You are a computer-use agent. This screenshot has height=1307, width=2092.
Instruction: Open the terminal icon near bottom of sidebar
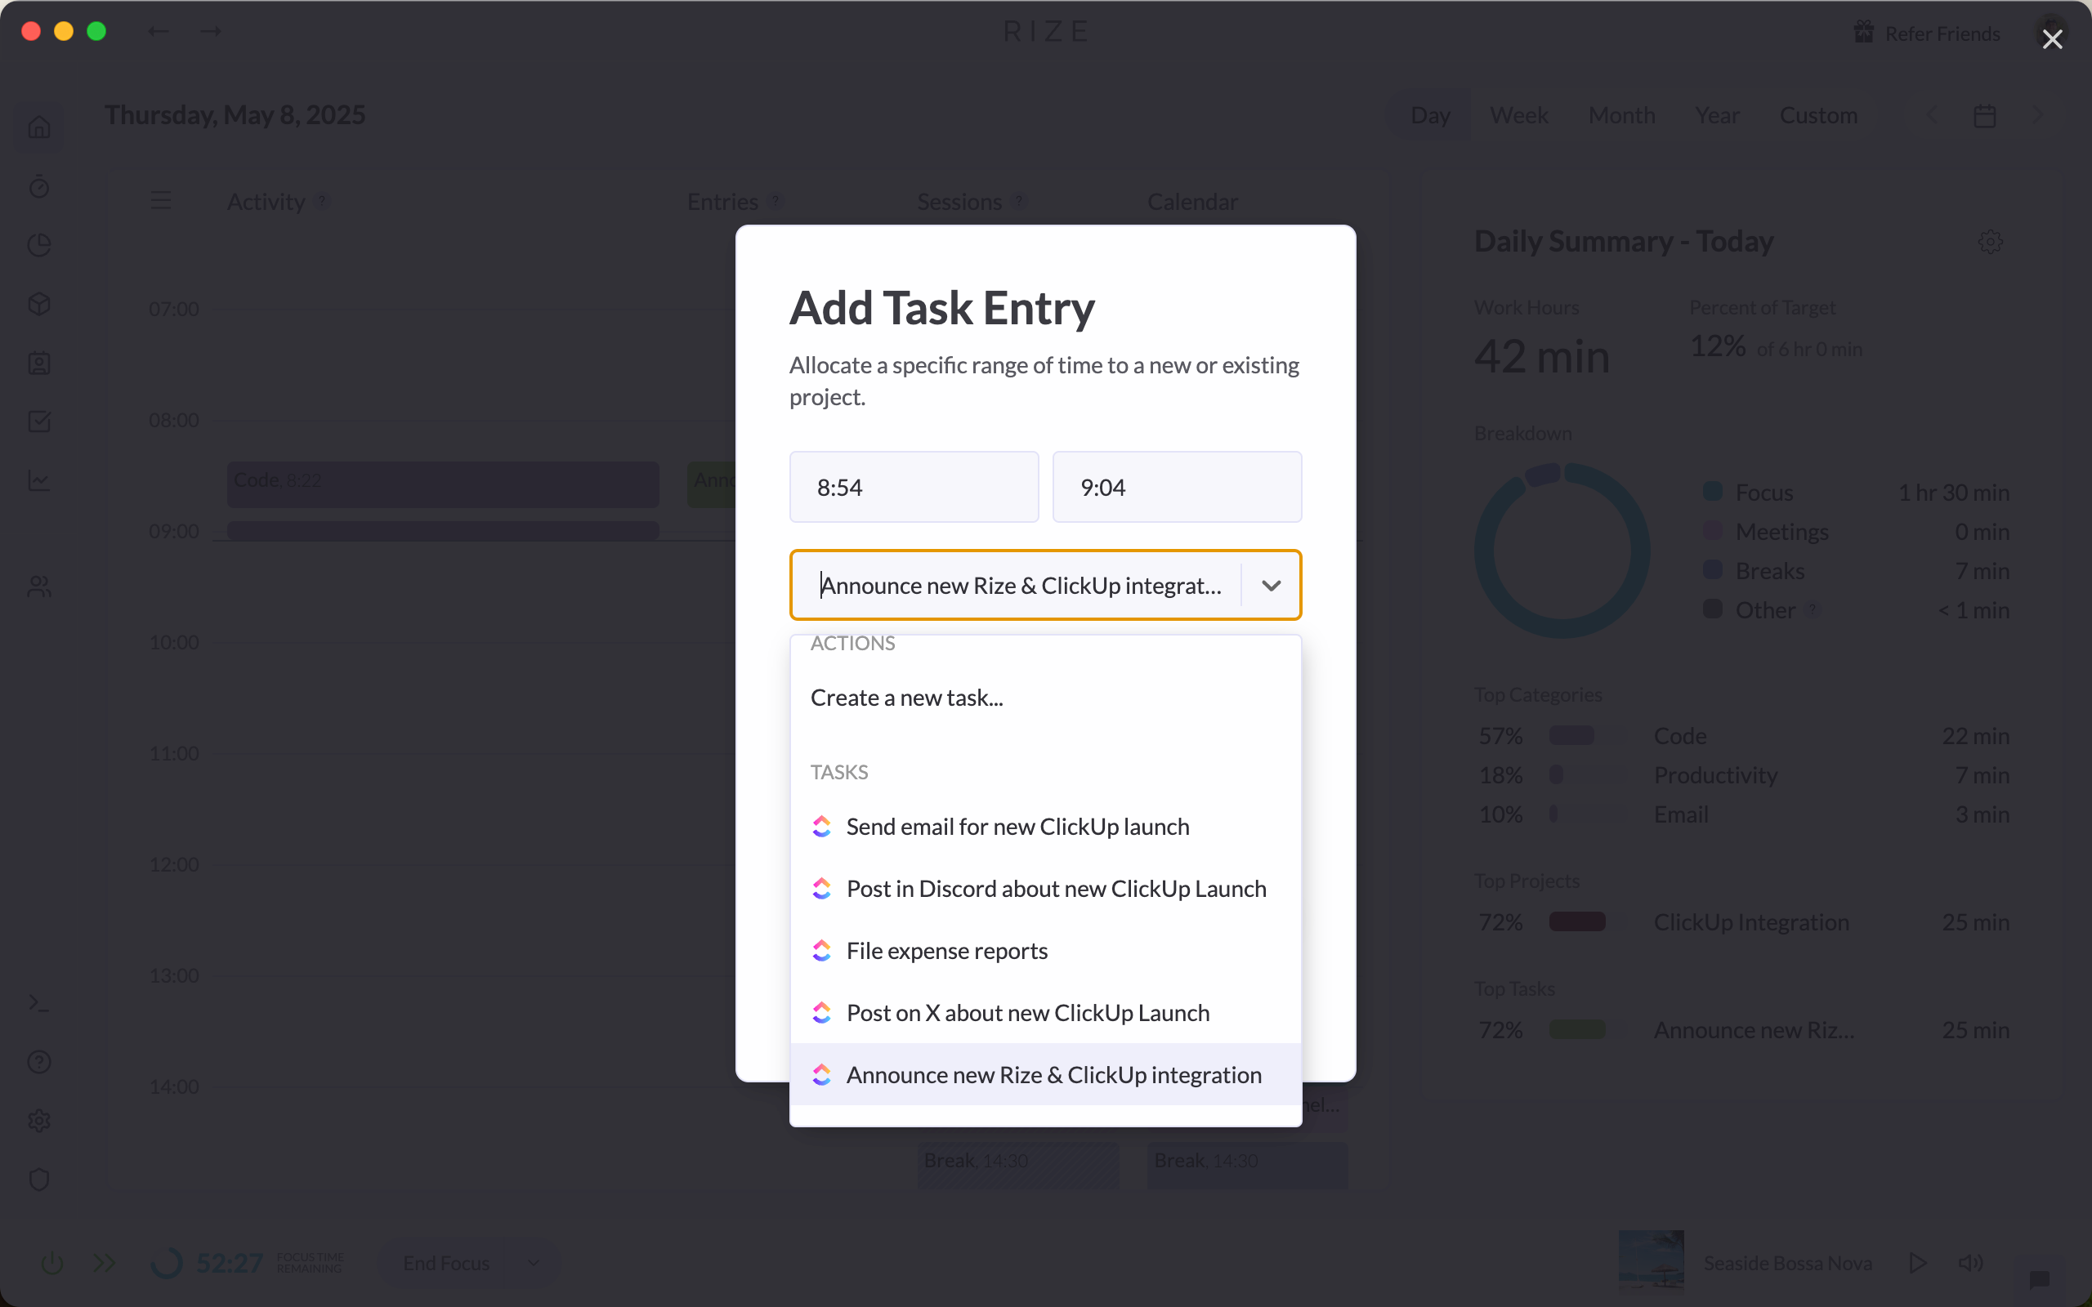pos(39,1003)
